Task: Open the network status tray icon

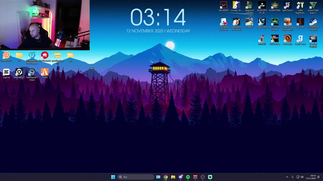Action: (x=298, y=177)
